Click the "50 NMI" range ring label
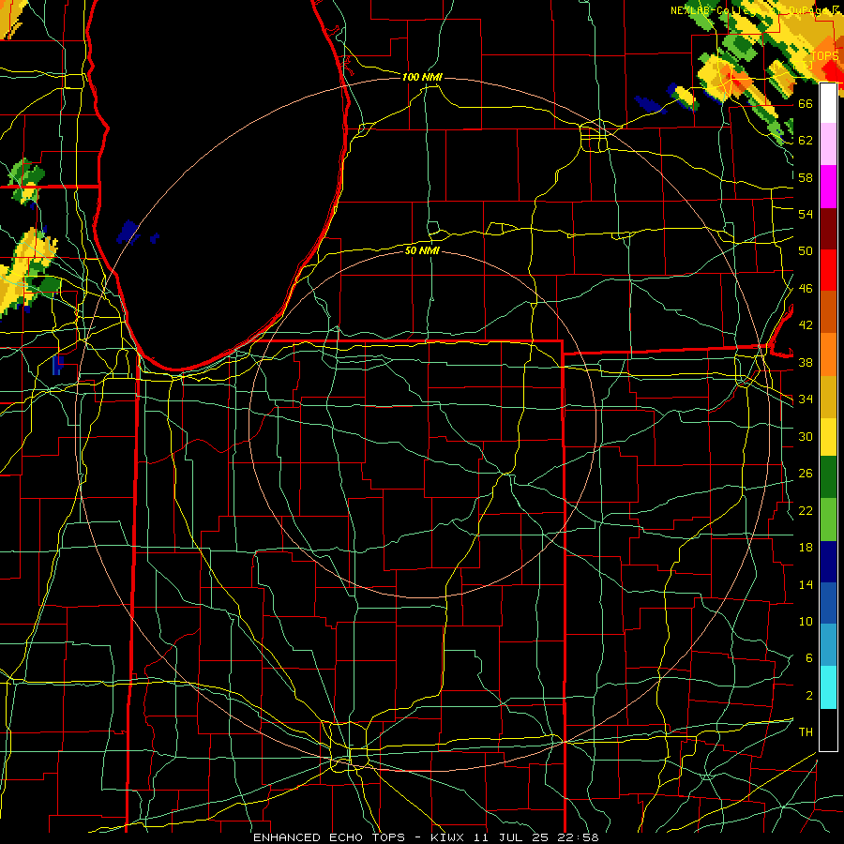 tap(422, 250)
